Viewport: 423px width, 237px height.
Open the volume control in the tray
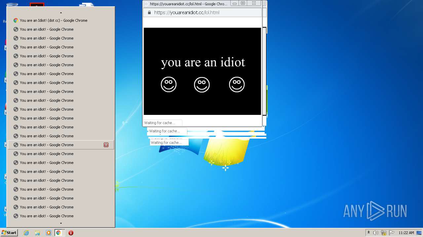(x=376, y=233)
